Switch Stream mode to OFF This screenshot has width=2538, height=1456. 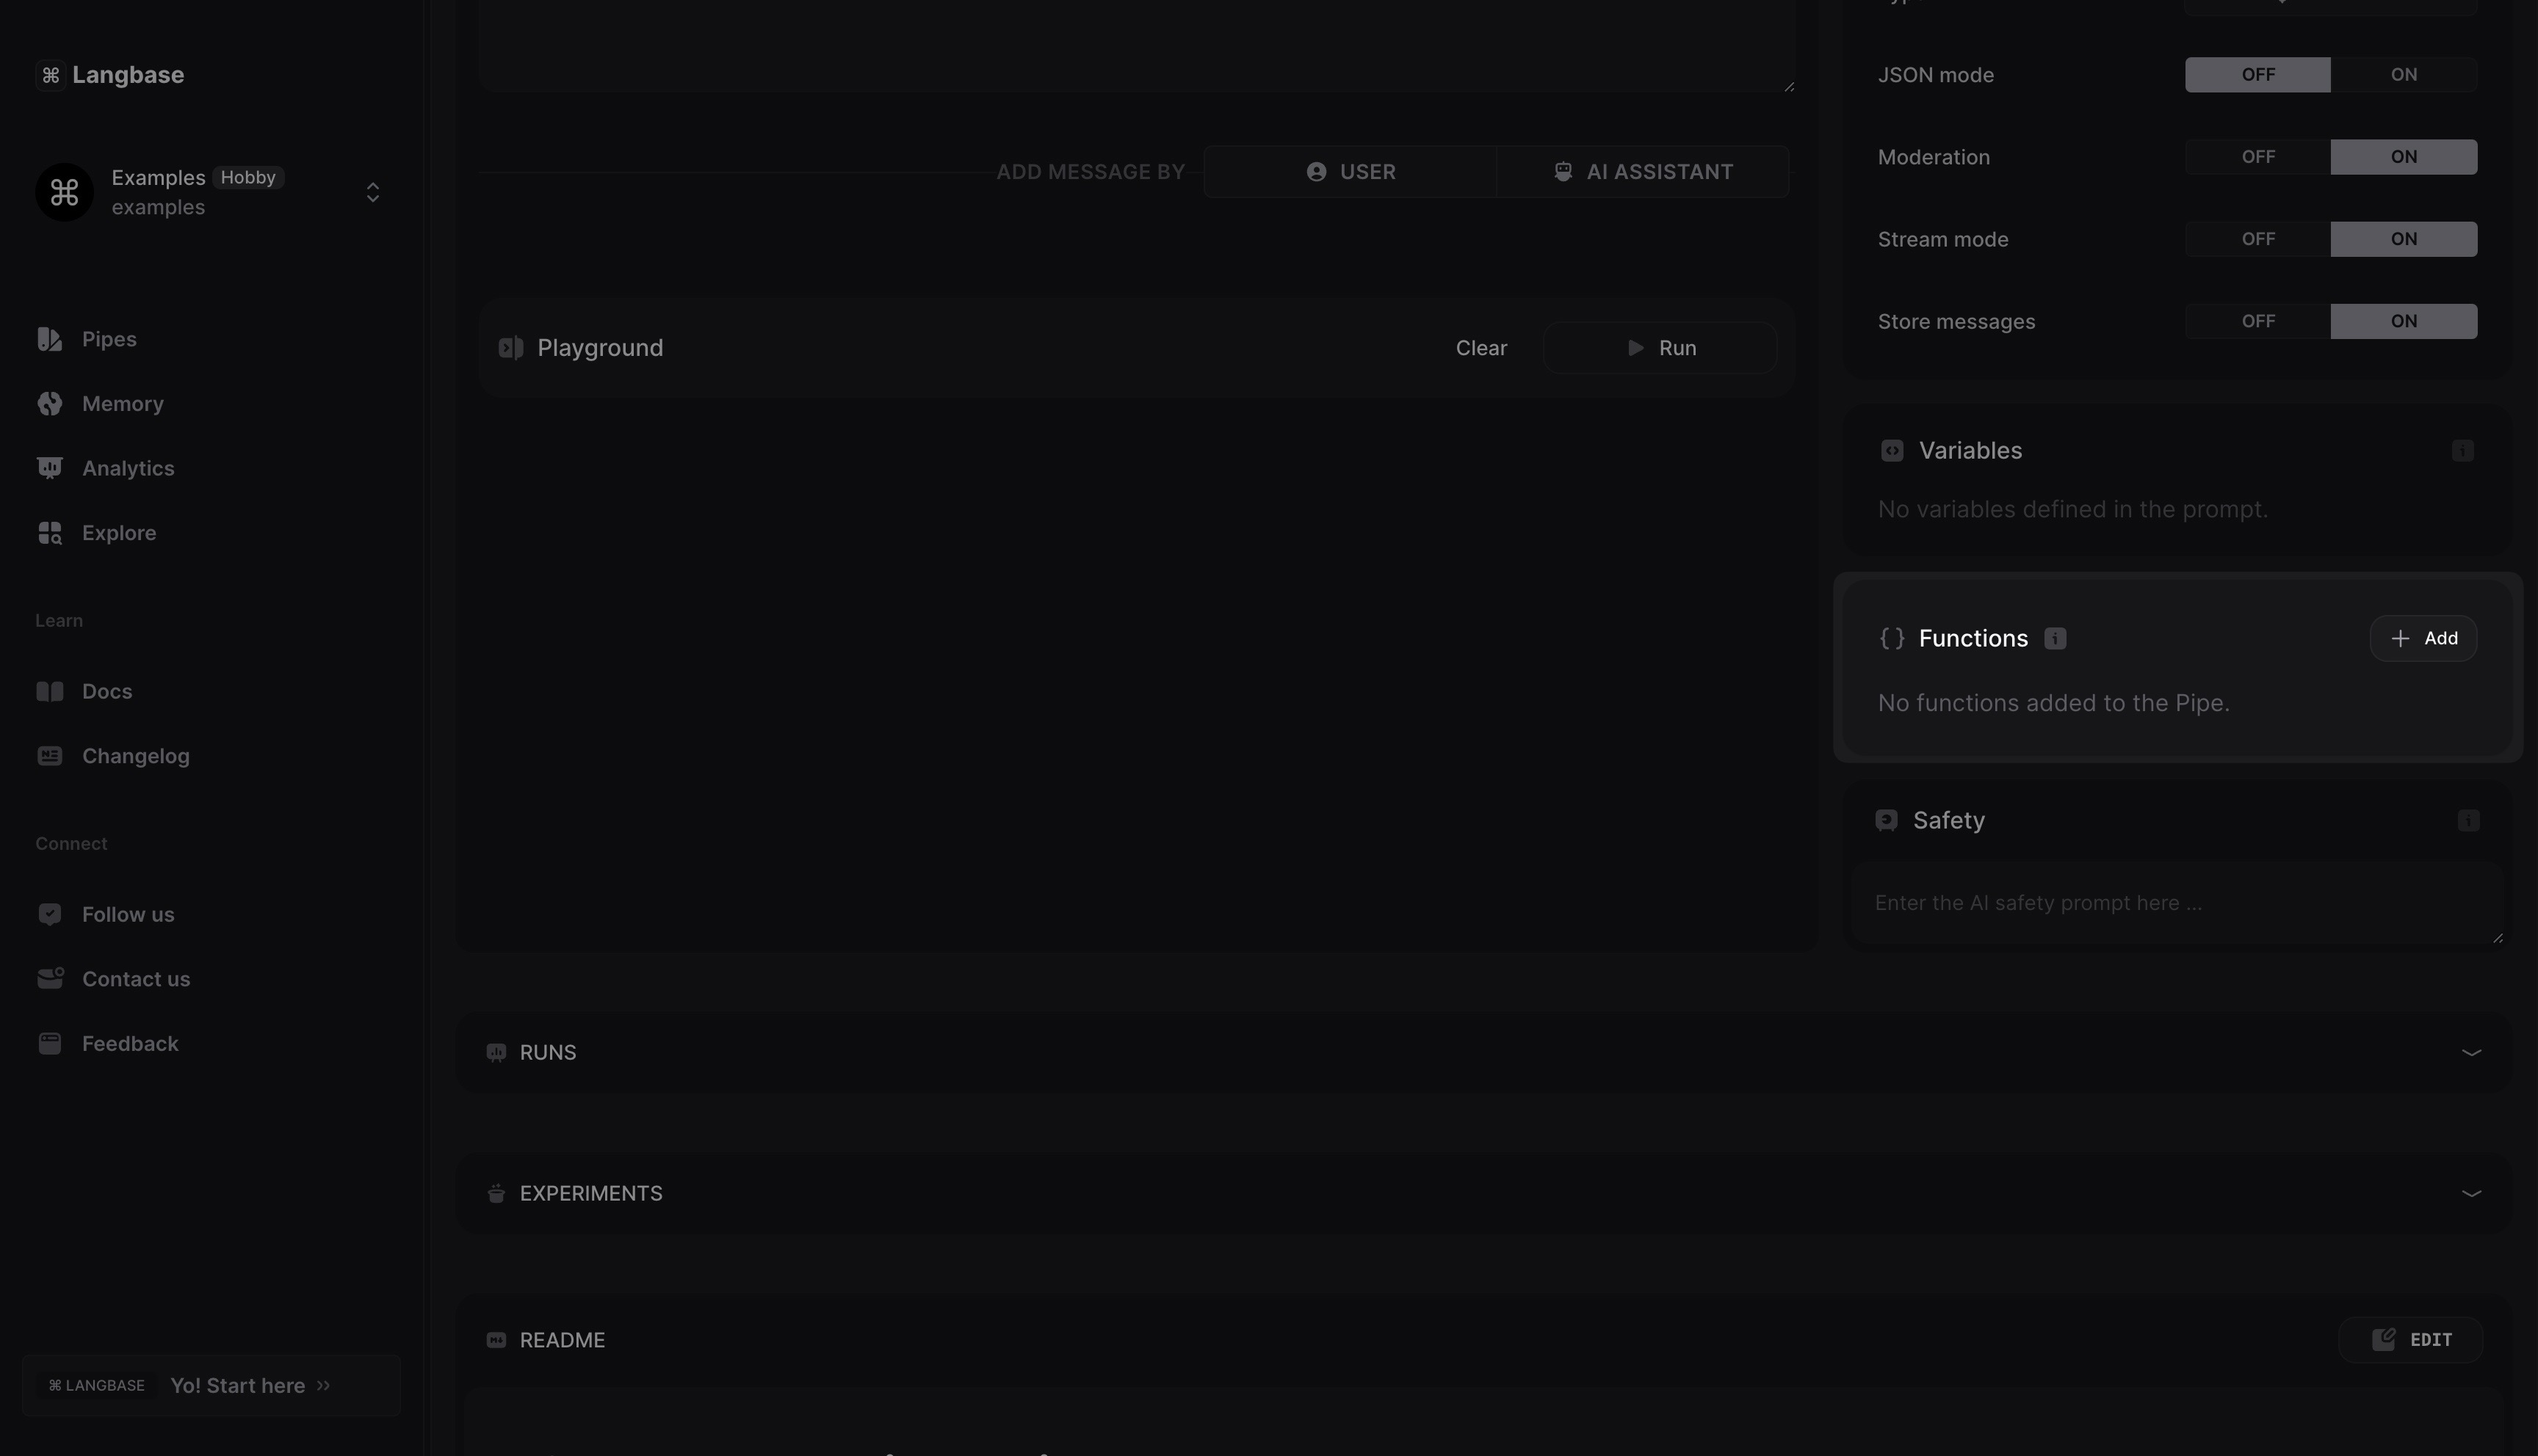click(x=2257, y=239)
